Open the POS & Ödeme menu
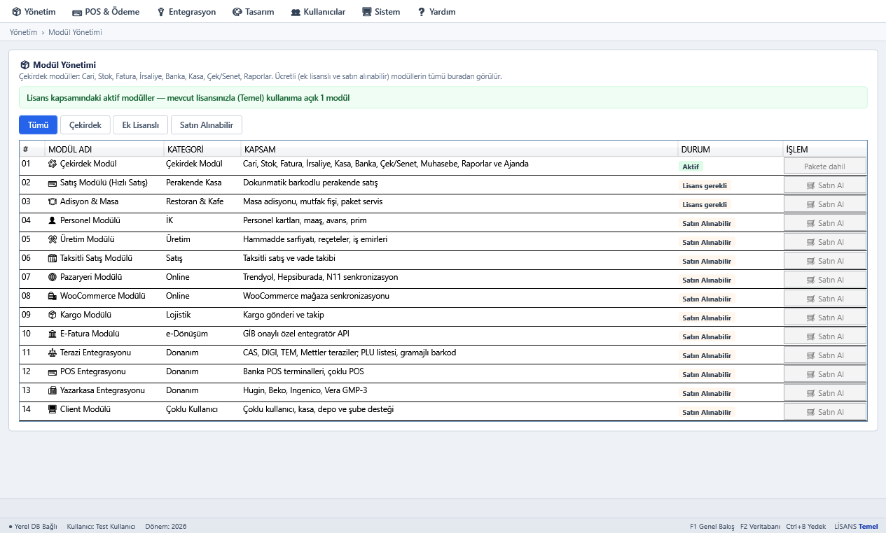 tap(106, 12)
